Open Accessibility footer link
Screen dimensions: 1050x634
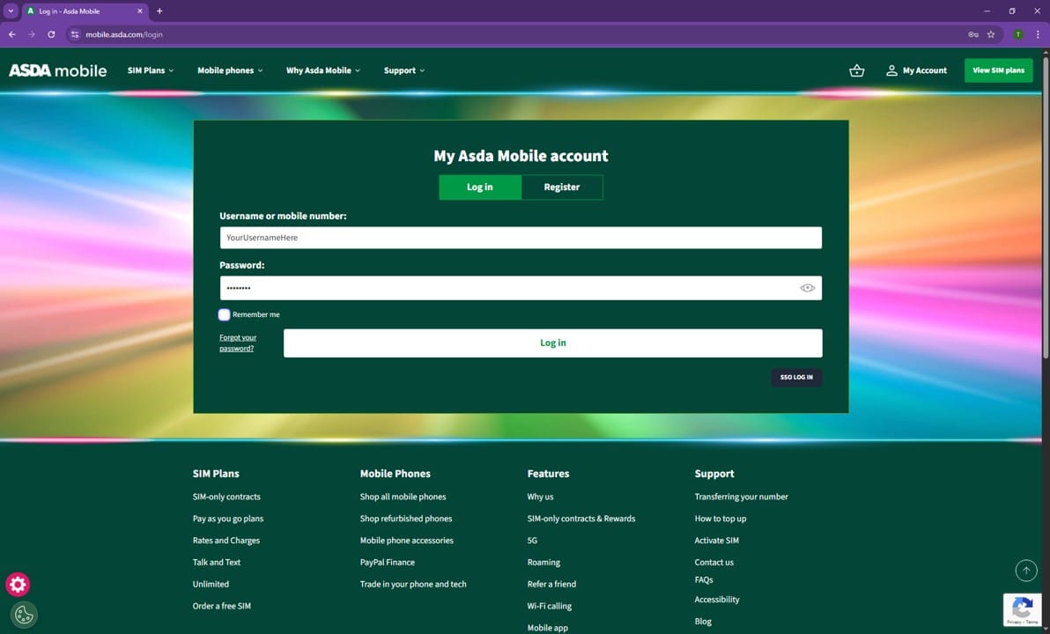[717, 600]
